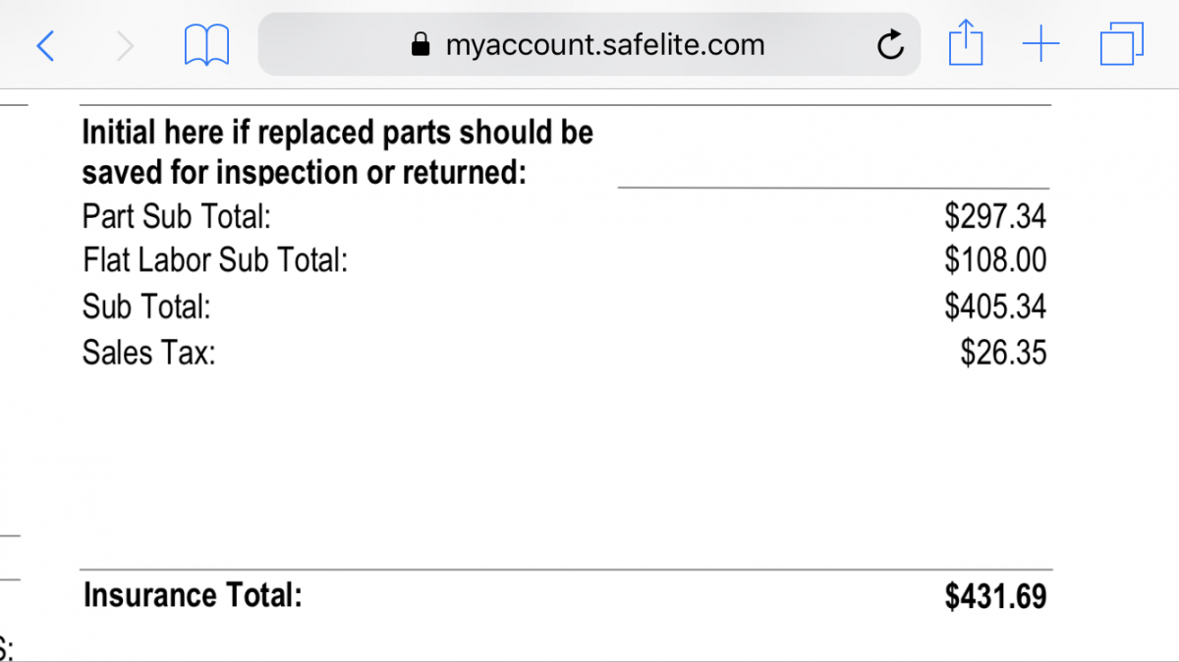This screenshot has width=1179, height=662.
Task: Select the $431.69 insurance total amount
Action: (x=995, y=596)
